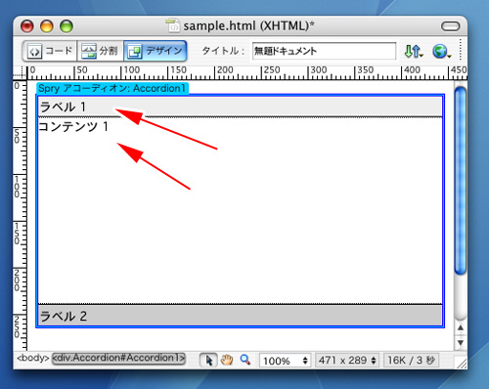This screenshot has height=389, width=489.
Task: Click the ラベル 2 accordion panel header
Action: click(x=240, y=315)
